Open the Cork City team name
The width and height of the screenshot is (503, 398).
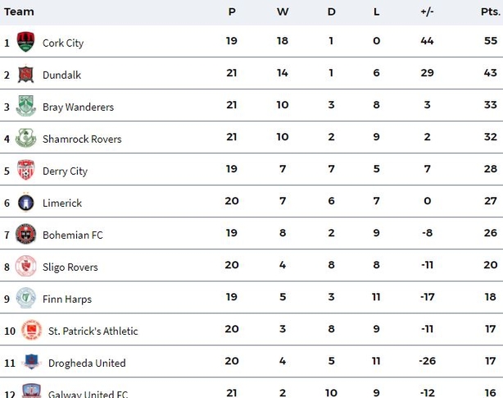coord(63,43)
